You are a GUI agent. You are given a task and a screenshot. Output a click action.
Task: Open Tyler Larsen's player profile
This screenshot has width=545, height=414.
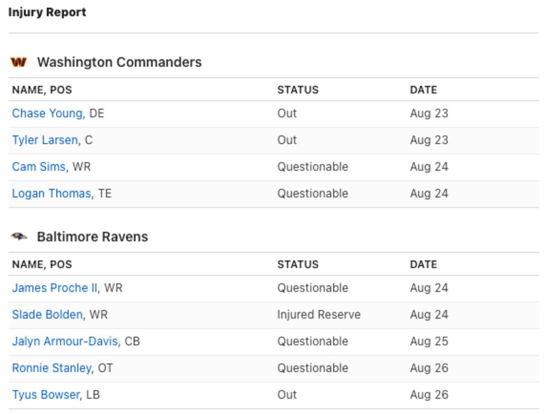(x=45, y=140)
